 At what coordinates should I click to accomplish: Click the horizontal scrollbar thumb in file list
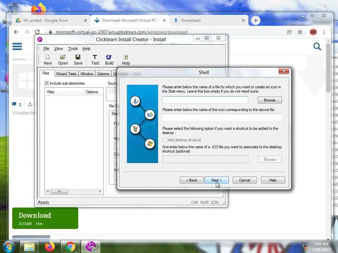point(59,191)
